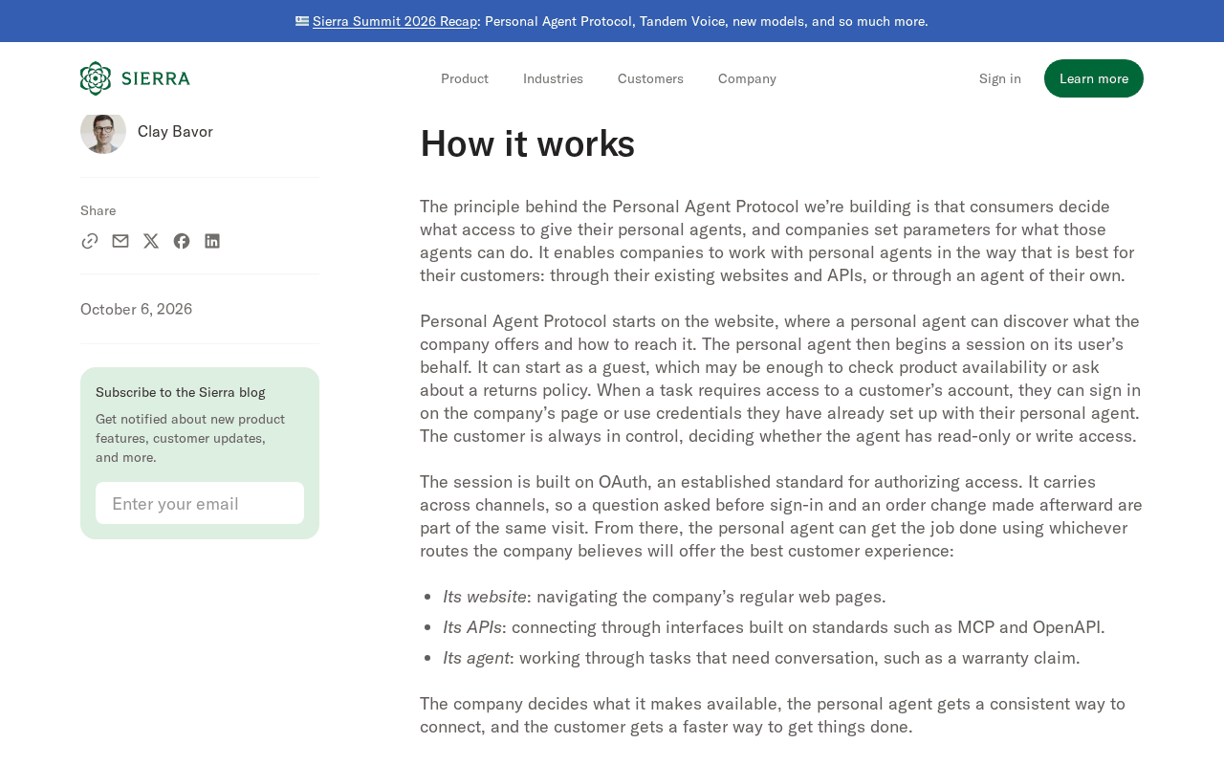This screenshot has width=1224, height=765.
Task: Click the Clay Bavor author name
Action: tap(175, 131)
